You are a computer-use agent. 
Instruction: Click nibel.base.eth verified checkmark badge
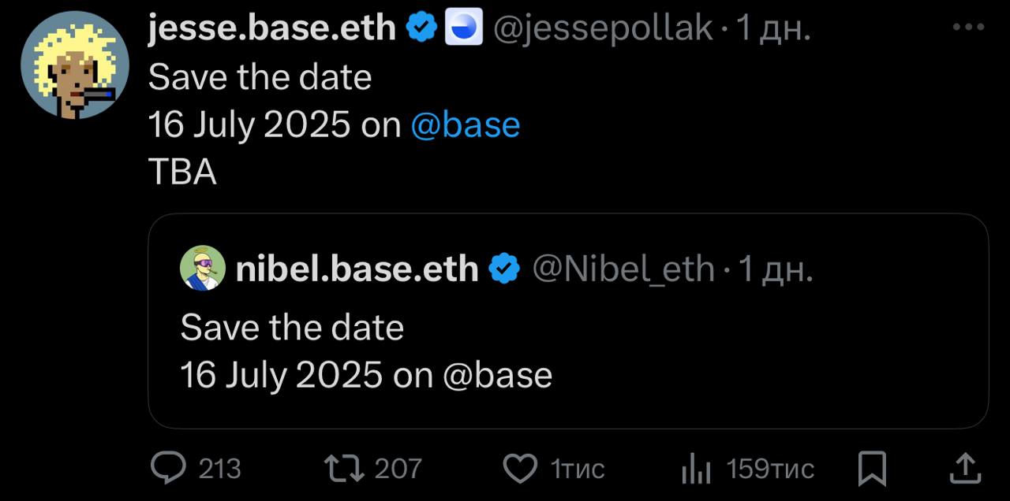coord(504,269)
